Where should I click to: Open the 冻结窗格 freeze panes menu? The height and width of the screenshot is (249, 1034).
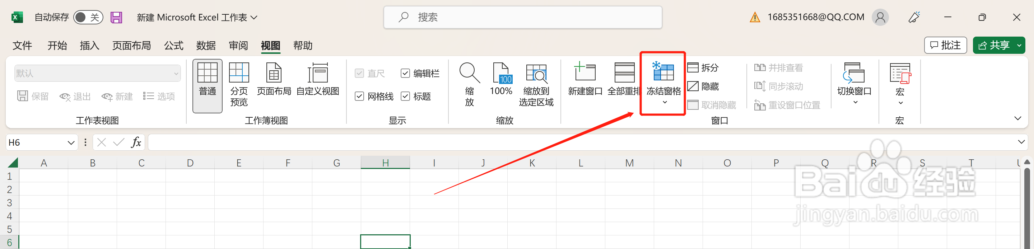click(x=663, y=83)
